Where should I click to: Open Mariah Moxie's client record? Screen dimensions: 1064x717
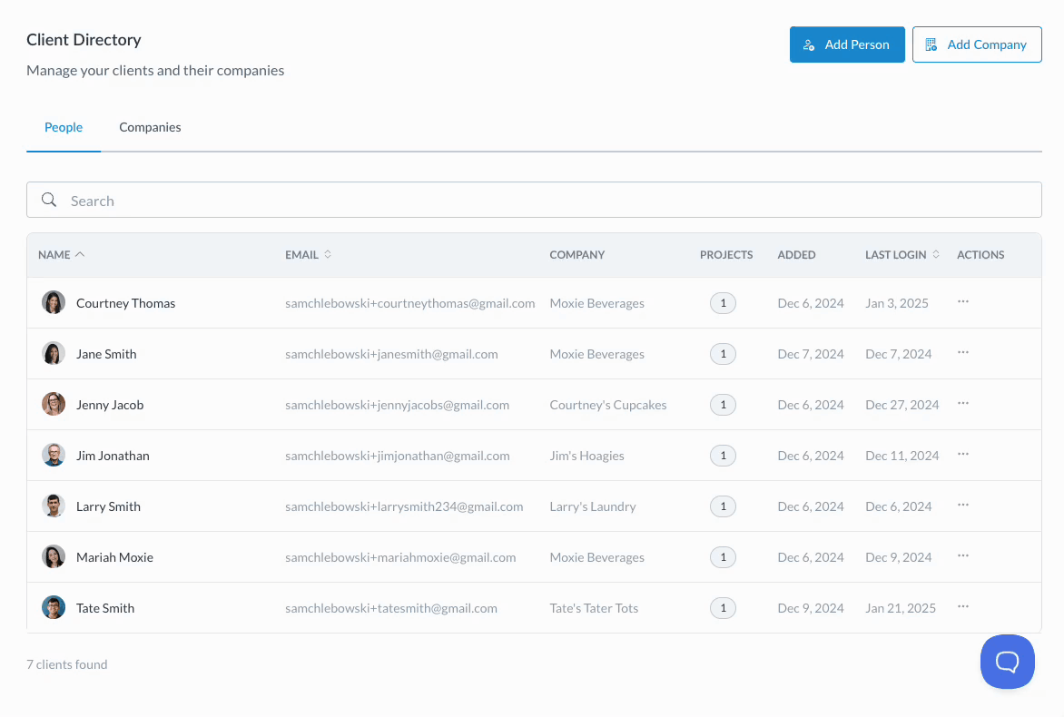pos(114,557)
